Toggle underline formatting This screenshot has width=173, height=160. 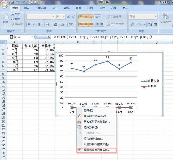[x=39, y=24]
